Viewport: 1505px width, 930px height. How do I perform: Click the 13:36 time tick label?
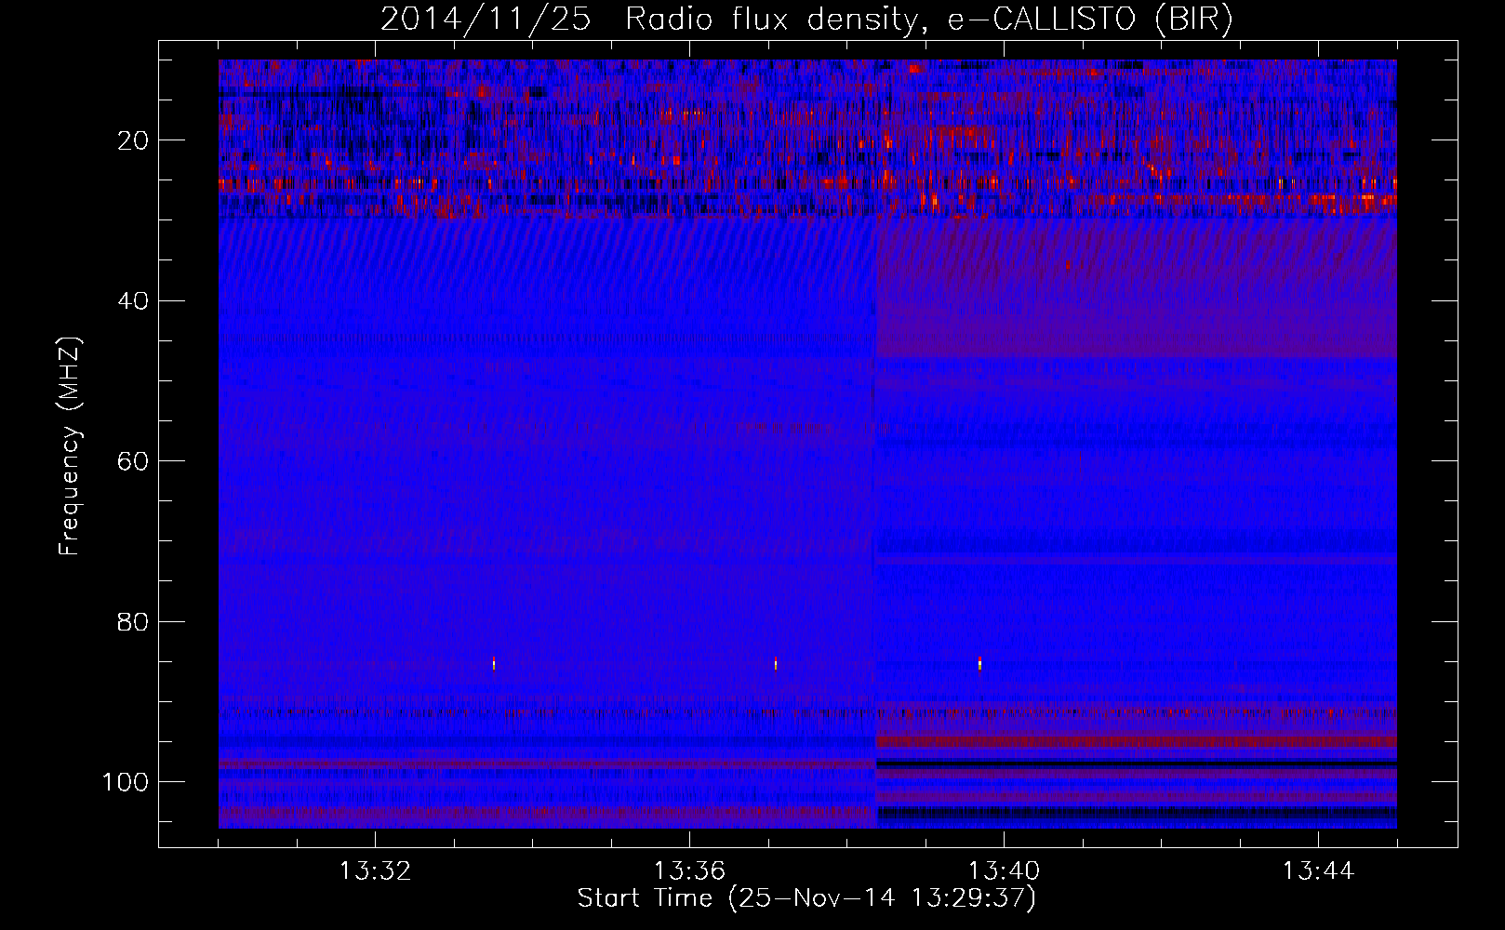(x=689, y=871)
